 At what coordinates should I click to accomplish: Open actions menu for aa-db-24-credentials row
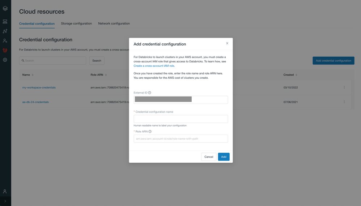[344, 102]
